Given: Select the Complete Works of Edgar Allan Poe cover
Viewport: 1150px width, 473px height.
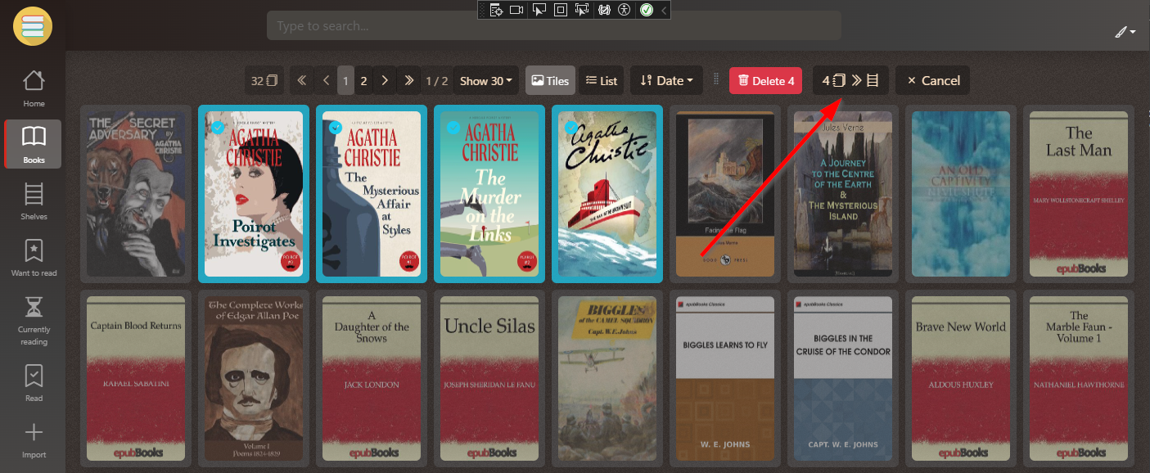Looking at the screenshot, I should [254, 379].
